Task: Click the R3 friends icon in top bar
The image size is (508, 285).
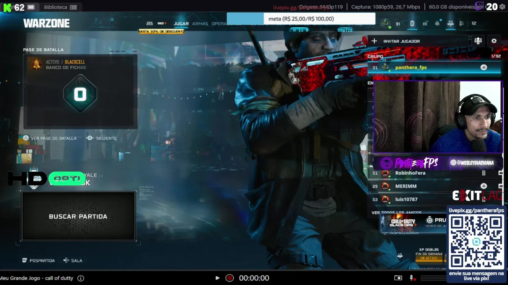Action: 450,23
